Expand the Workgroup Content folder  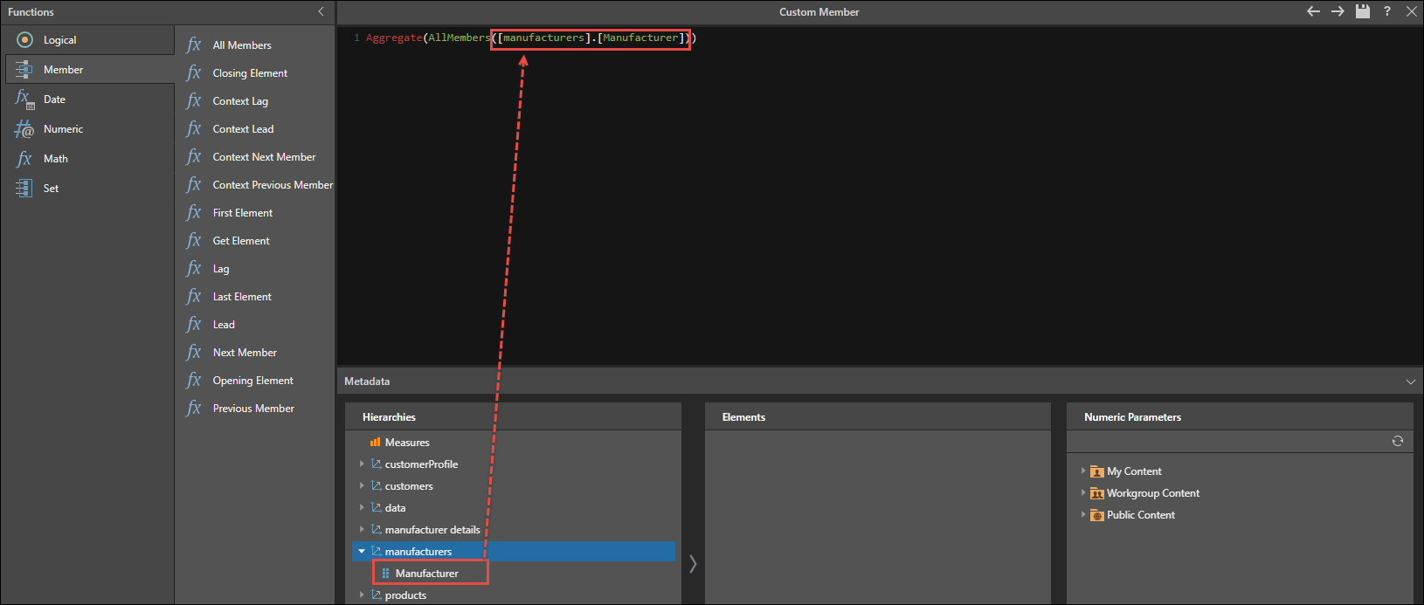pos(1083,493)
